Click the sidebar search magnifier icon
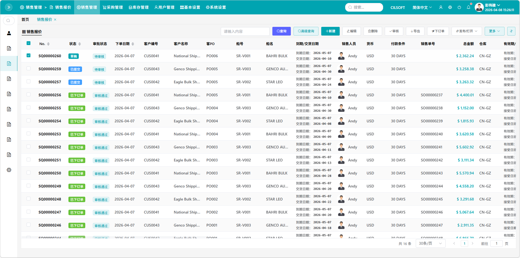Viewport: 520px width, 258px height. click(x=9, y=21)
